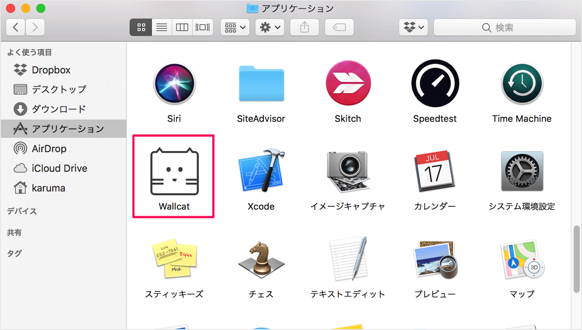Click the 共有 sidebar heading

14,233
